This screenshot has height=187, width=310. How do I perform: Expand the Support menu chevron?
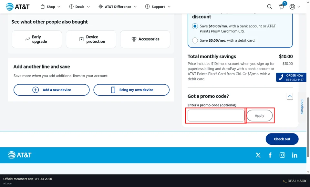[x=169, y=7]
